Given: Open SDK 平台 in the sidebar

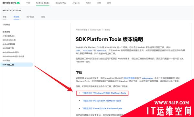Looking at the screenshot, I should pos(6,60).
